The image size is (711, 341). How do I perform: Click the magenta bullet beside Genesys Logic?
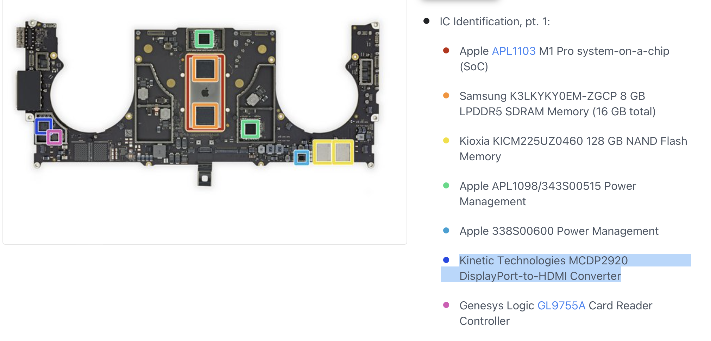[446, 305]
